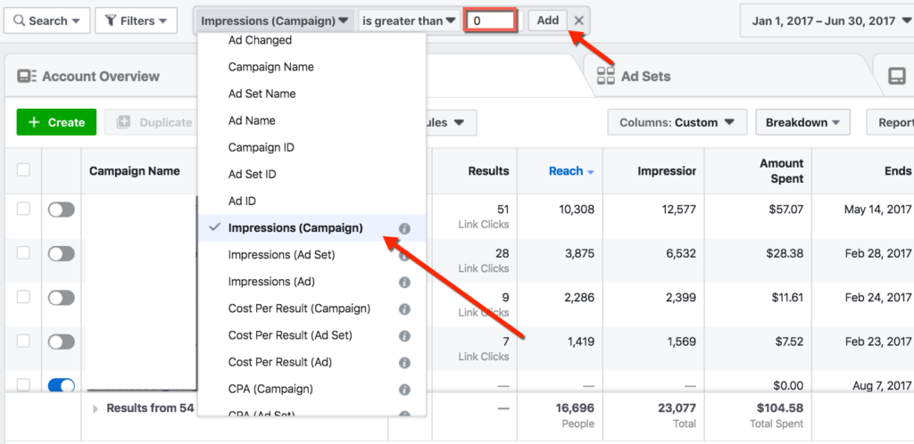Remove filter with the X icon
Screen dimensions: 914x444
tap(579, 21)
